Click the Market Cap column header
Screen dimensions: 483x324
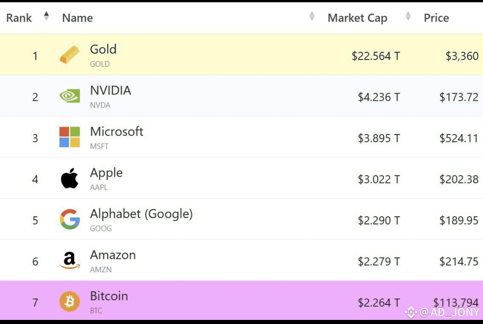click(357, 18)
